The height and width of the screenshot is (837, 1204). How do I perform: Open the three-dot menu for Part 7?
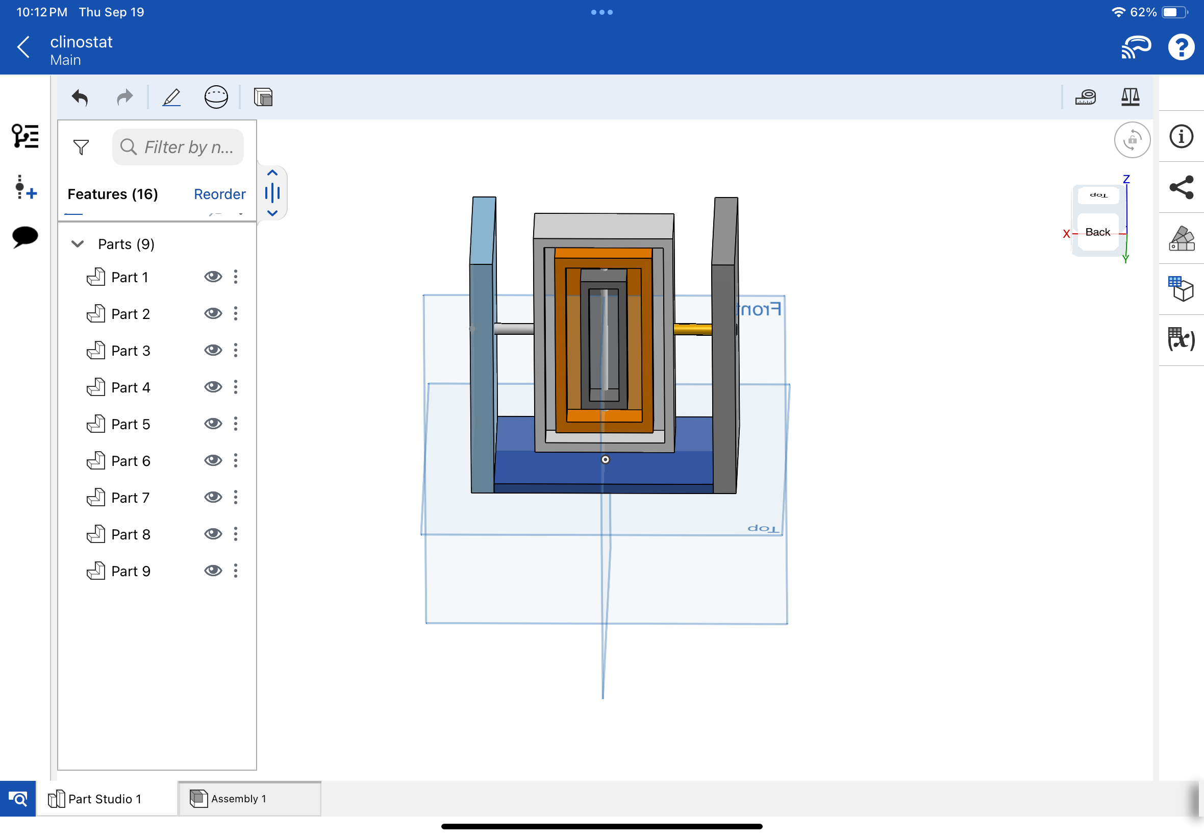click(236, 497)
